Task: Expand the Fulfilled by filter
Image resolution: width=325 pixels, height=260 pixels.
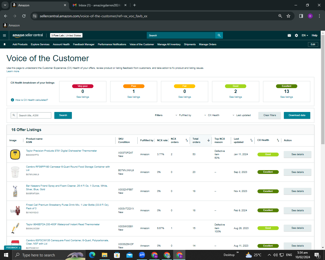Action: tap(183, 115)
